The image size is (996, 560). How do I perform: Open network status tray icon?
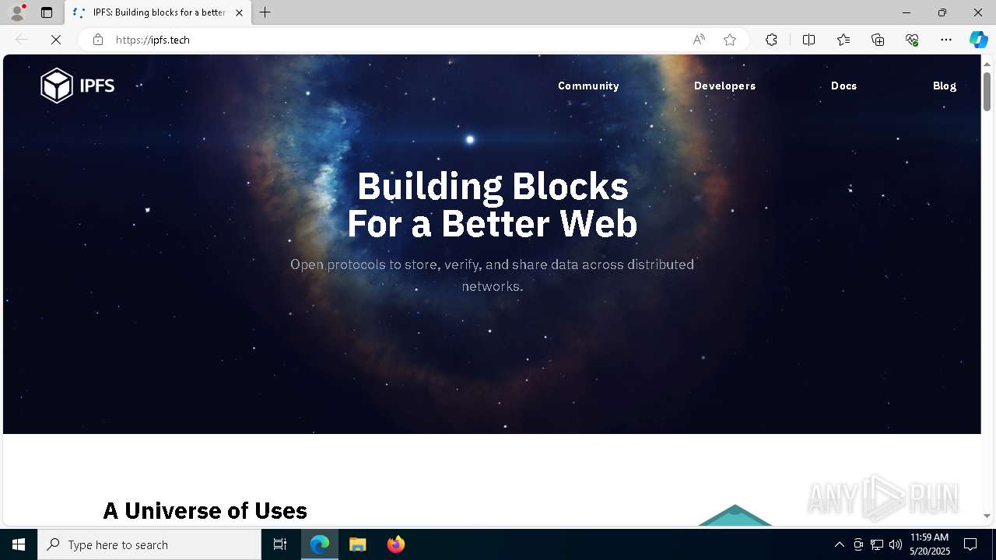click(x=877, y=544)
